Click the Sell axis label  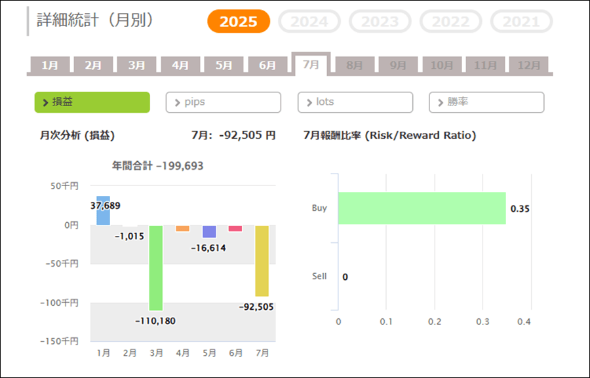(319, 276)
